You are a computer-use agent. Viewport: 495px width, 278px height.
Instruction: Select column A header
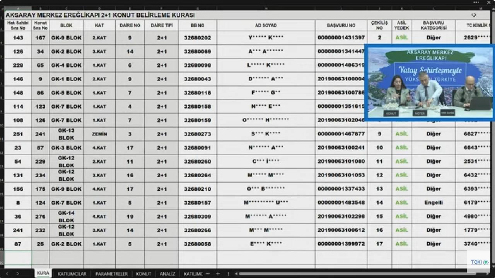[18, 8]
